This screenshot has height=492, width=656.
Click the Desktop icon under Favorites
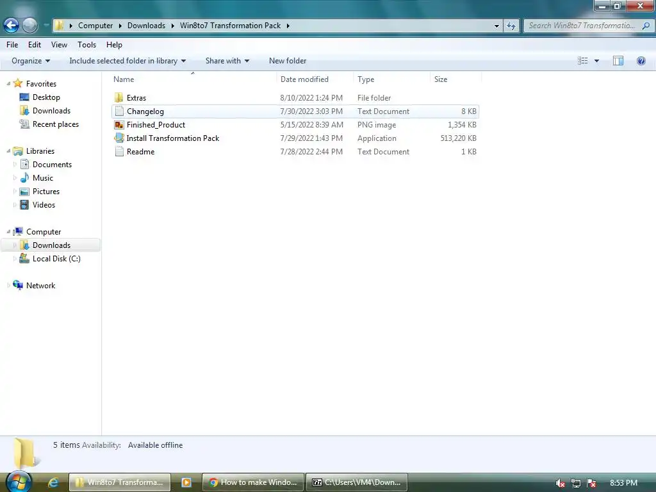[x=24, y=97]
